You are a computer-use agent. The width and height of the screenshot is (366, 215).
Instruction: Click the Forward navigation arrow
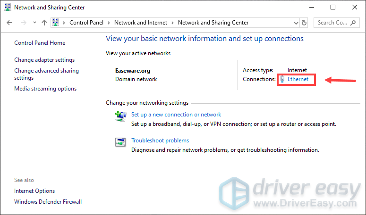22,23
